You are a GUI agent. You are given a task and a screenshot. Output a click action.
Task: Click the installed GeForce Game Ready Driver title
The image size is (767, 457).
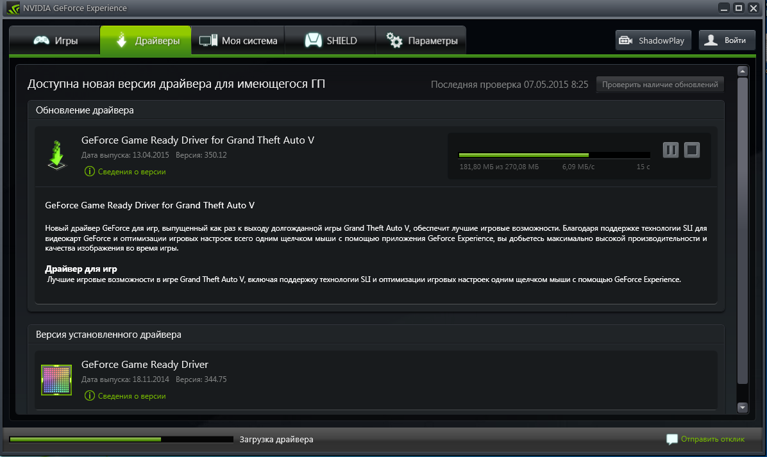(145, 365)
